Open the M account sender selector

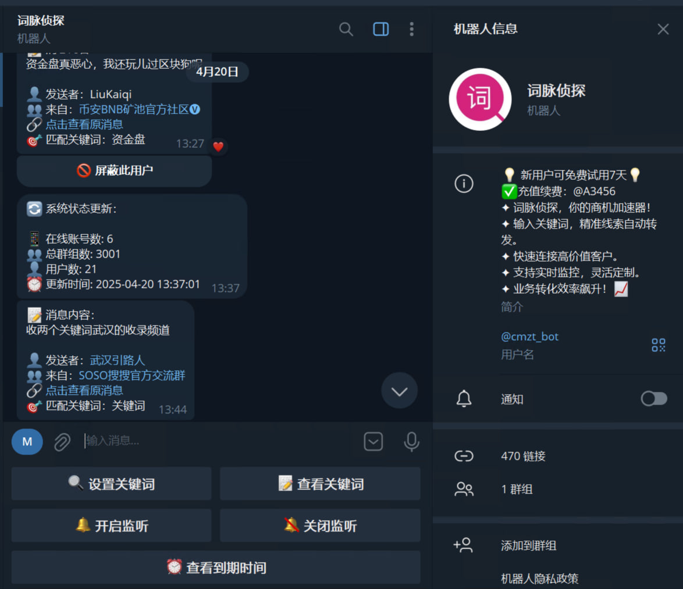click(27, 441)
